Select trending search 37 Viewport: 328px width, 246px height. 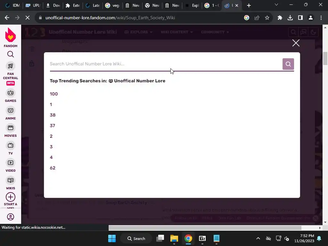click(x=53, y=126)
